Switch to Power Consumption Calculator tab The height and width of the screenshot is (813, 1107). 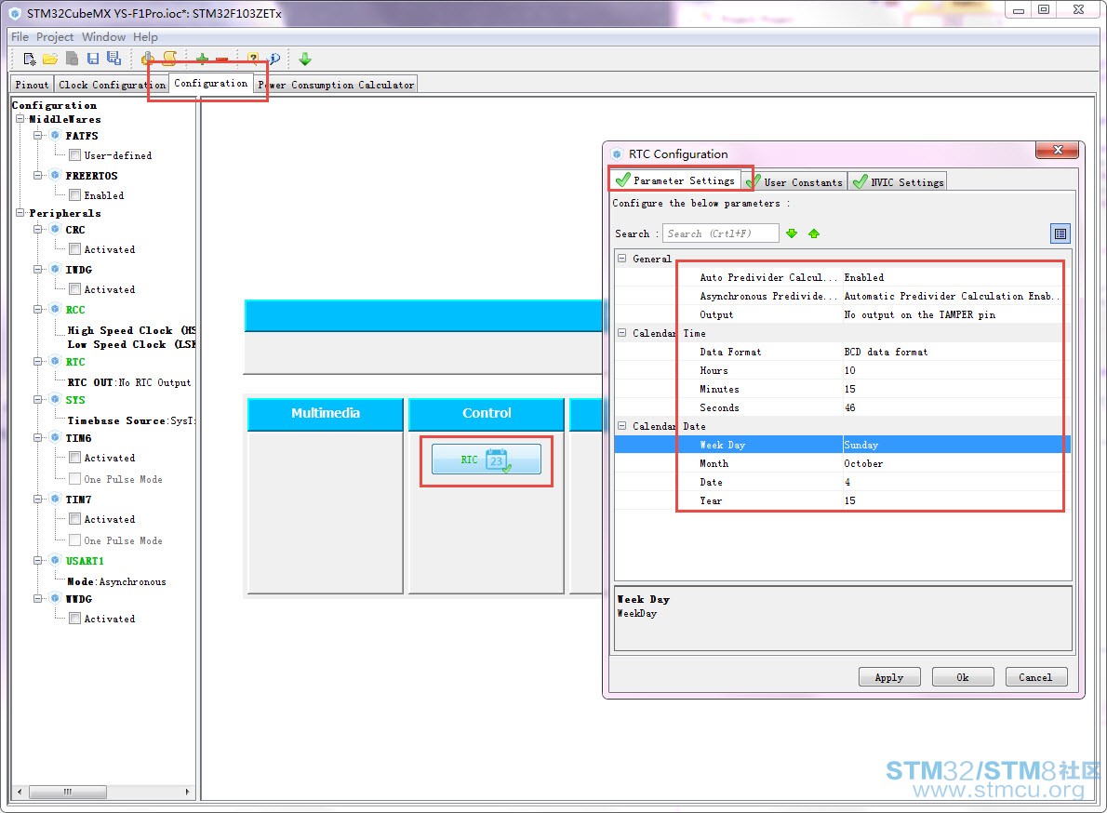[x=336, y=85]
